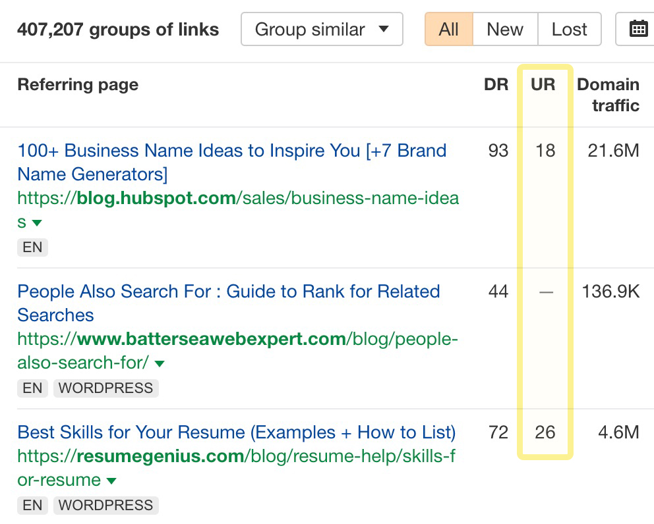The height and width of the screenshot is (524, 654).
Task: Expand the blog.hubspot.com URL details caret
Action: [x=37, y=223]
